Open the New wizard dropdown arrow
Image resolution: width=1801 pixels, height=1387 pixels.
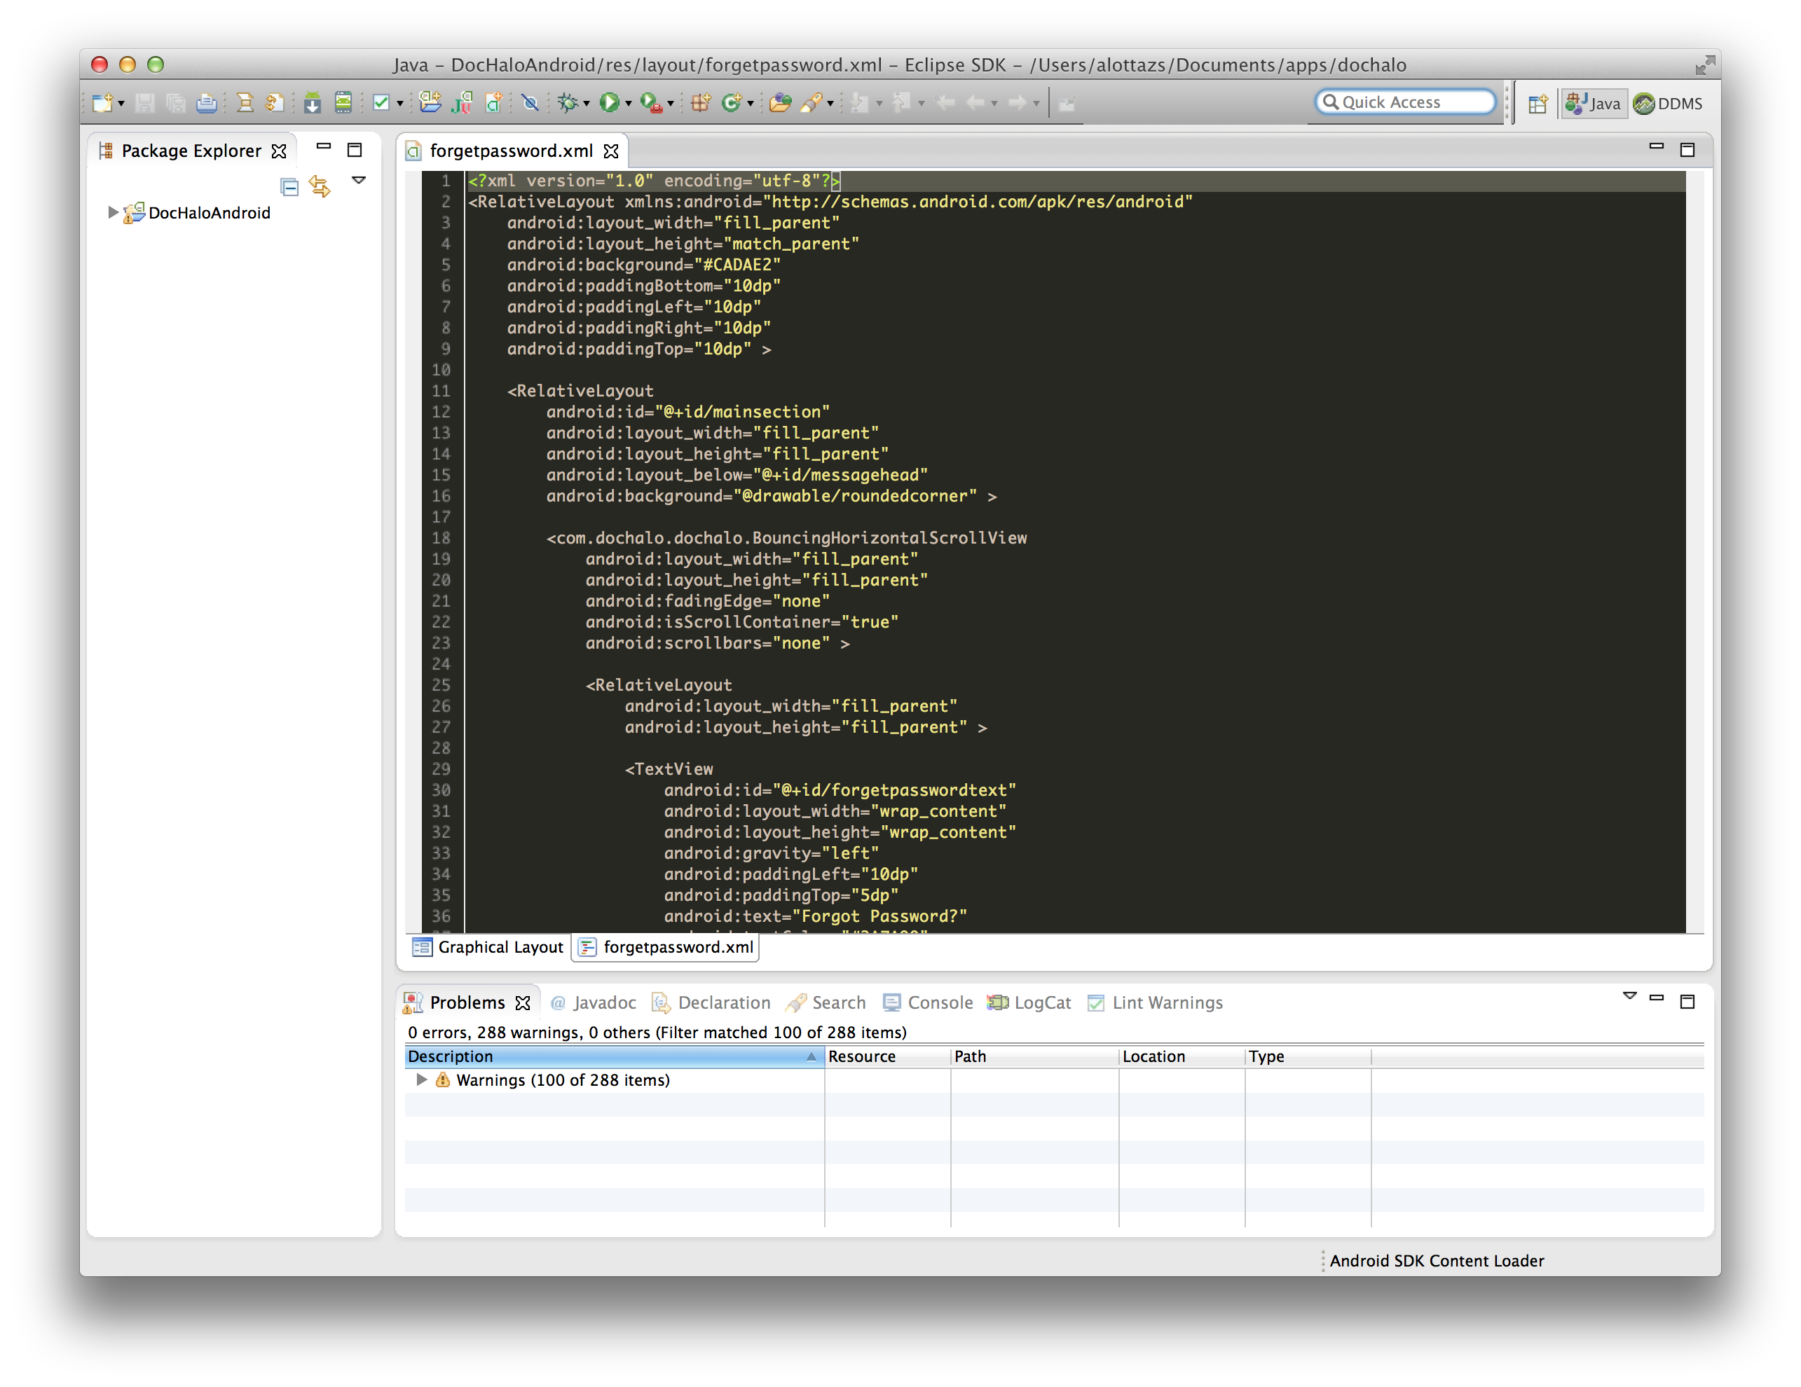tap(121, 104)
